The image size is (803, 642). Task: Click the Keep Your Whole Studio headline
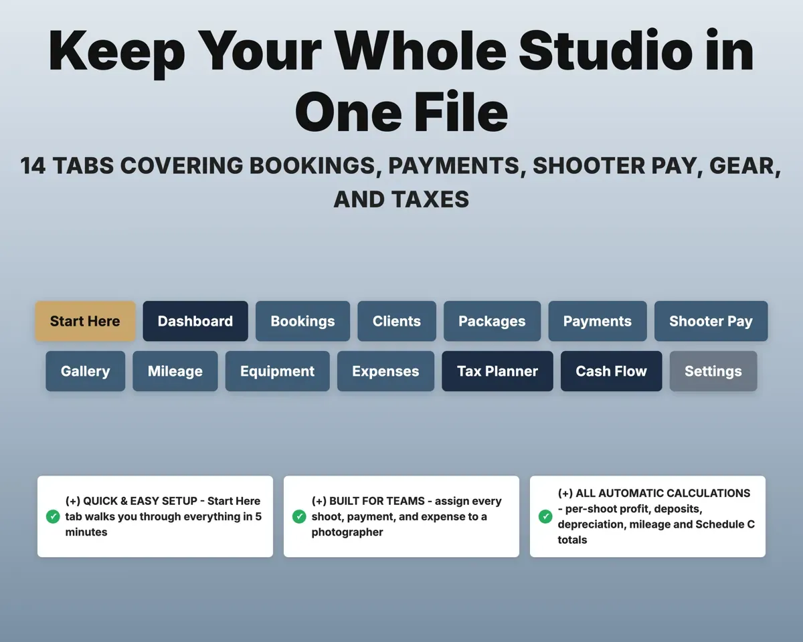pos(401,81)
